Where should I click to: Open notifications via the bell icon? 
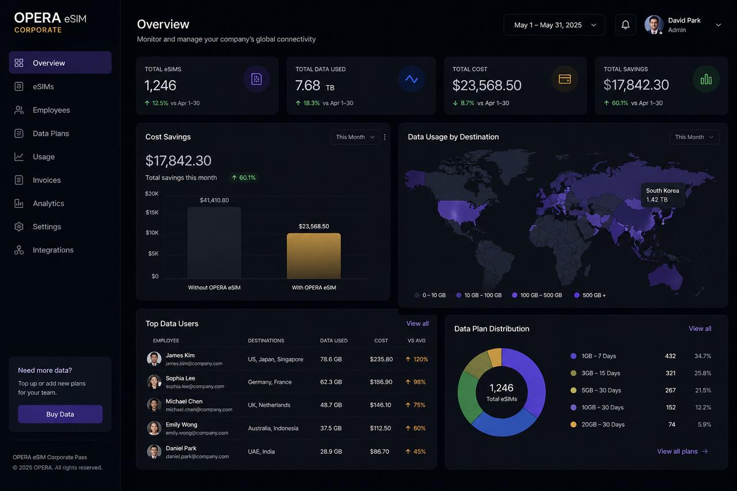click(x=625, y=25)
